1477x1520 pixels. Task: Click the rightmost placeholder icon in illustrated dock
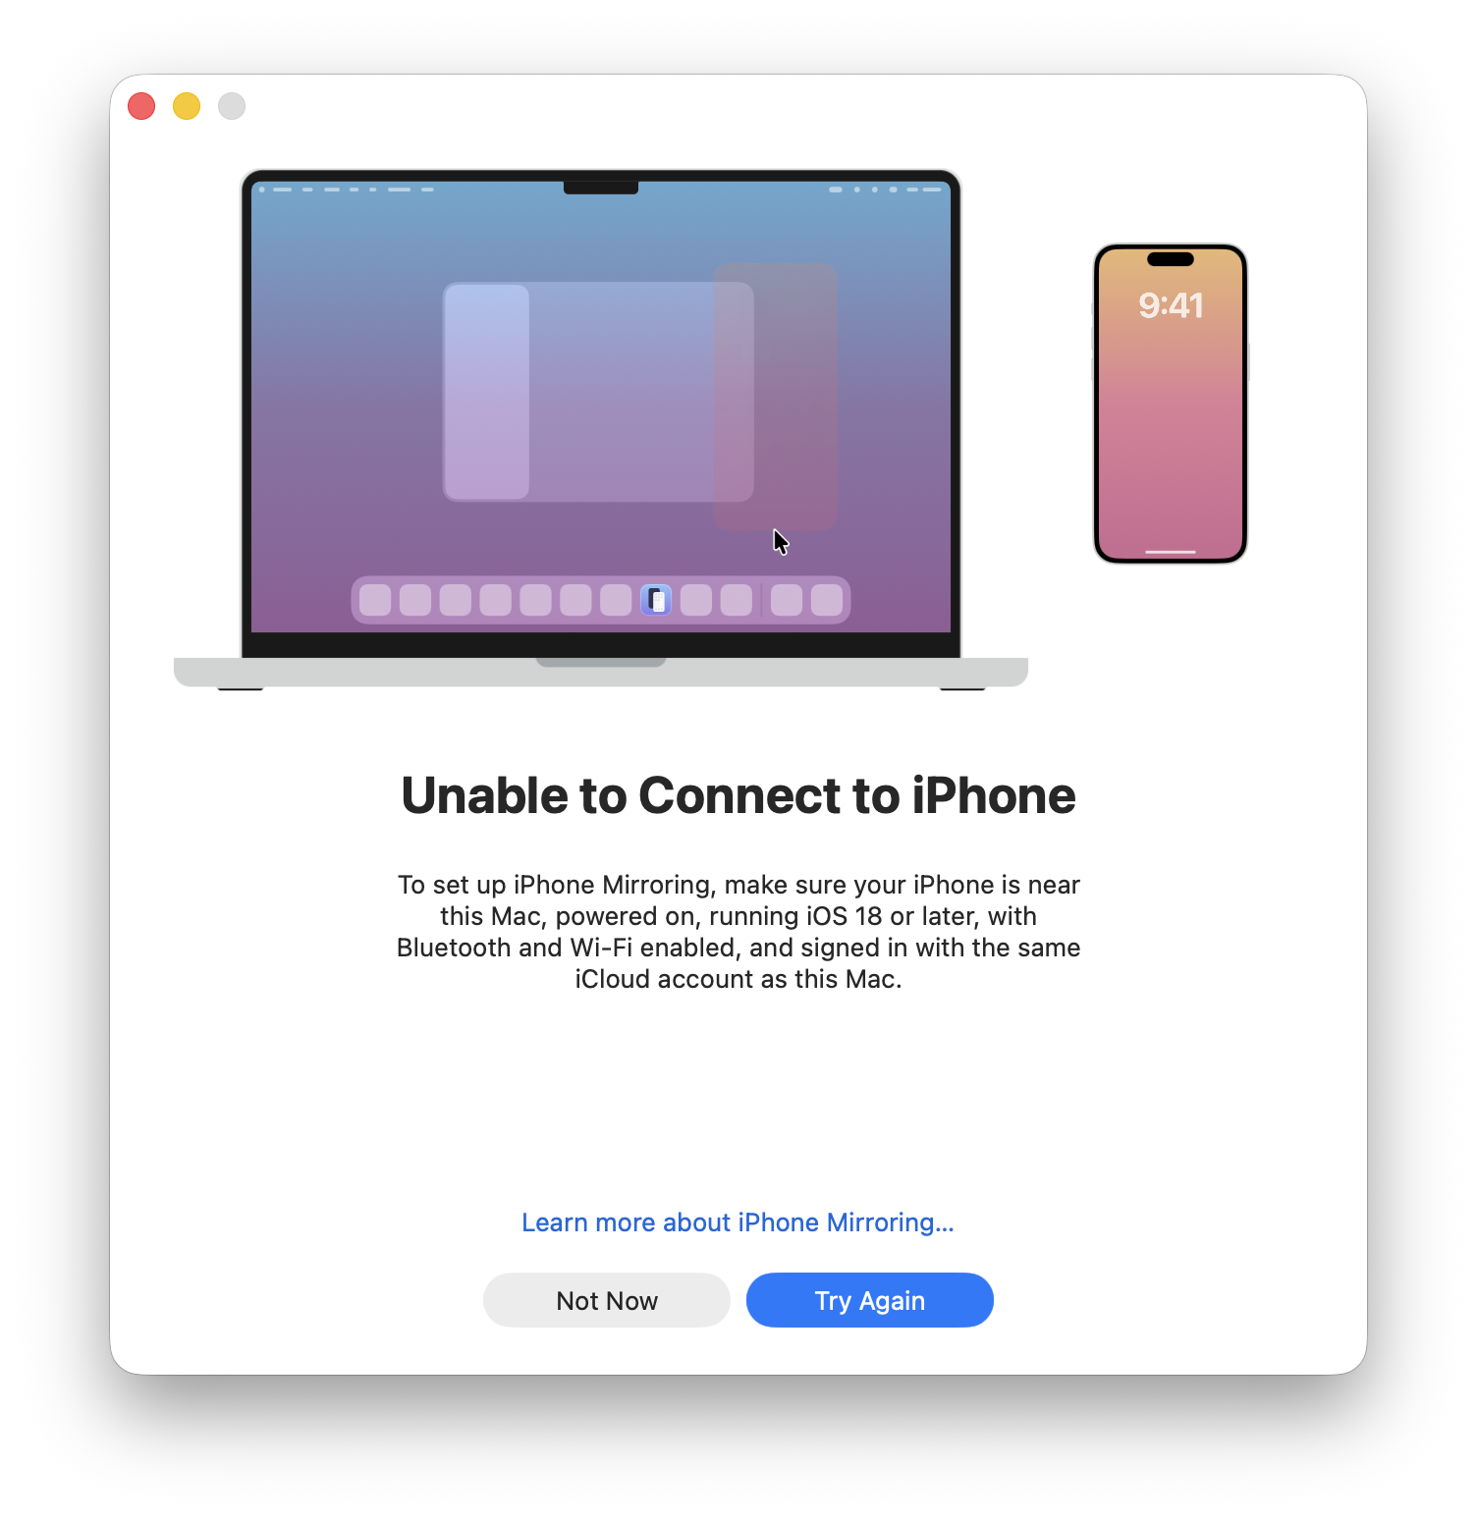(x=827, y=600)
